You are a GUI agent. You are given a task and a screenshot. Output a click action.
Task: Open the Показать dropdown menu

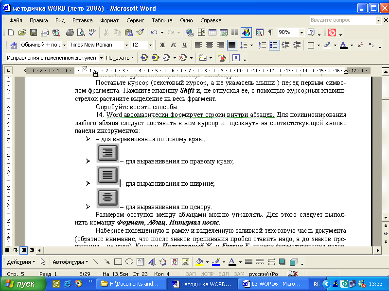click(120, 58)
